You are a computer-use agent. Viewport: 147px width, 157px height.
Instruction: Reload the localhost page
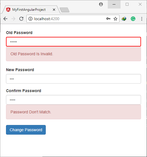tap(21, 19)
